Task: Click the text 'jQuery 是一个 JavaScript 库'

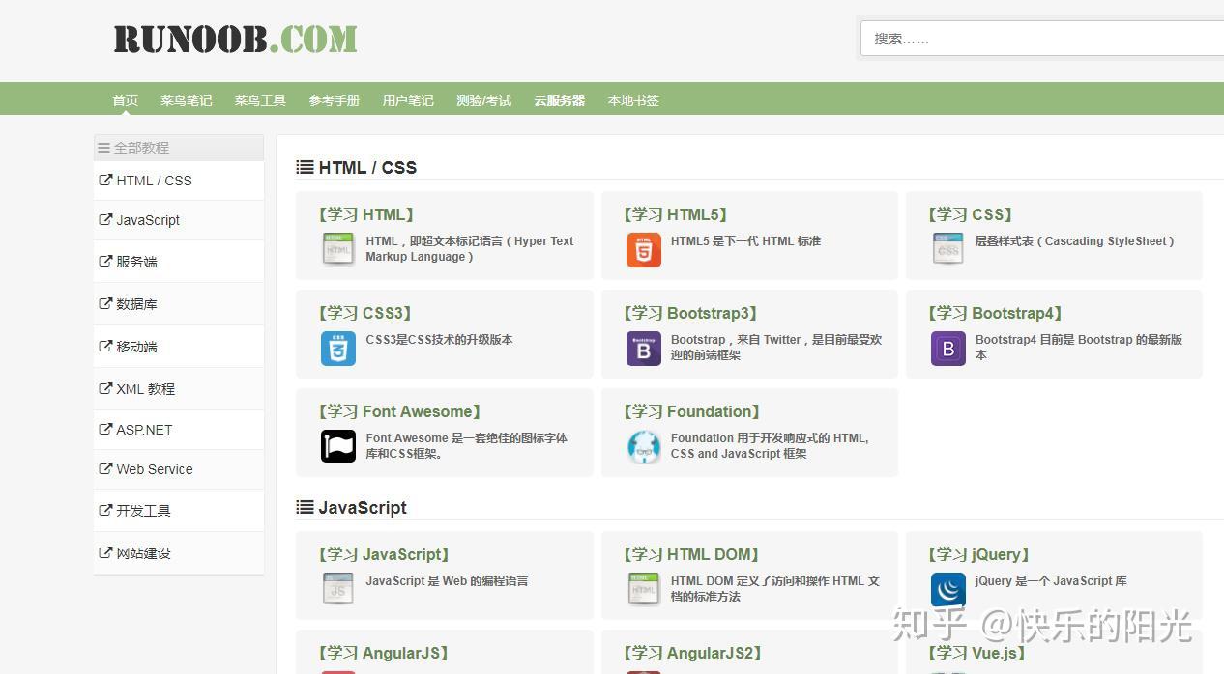Action: [1051, 581]
